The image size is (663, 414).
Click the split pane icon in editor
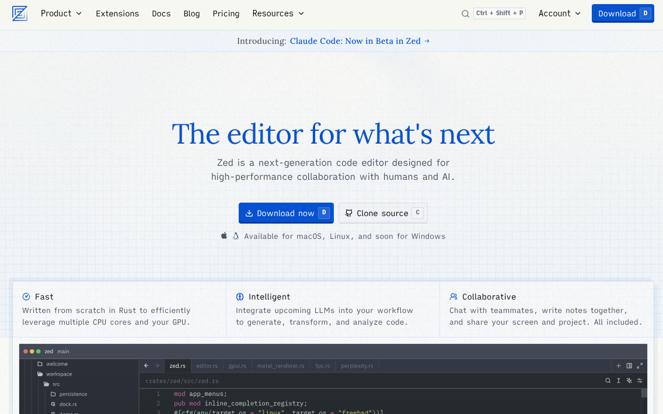click(629, 366)
